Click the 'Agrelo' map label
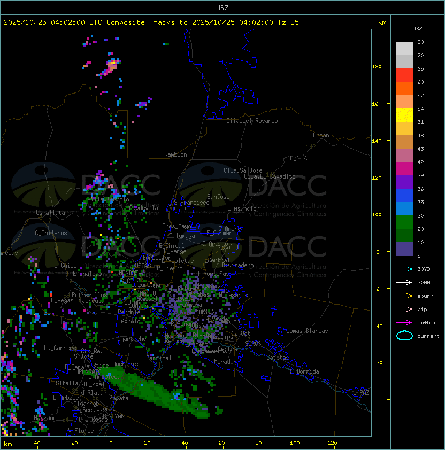Viewport: 445px width, 450px height. pyautogui.click(x=131, y=321)
